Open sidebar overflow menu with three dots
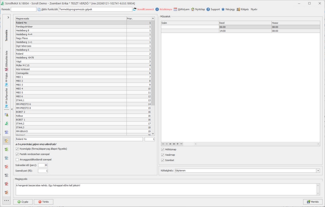Viewport: 325px width, 207px height. (x=6, y=200)
